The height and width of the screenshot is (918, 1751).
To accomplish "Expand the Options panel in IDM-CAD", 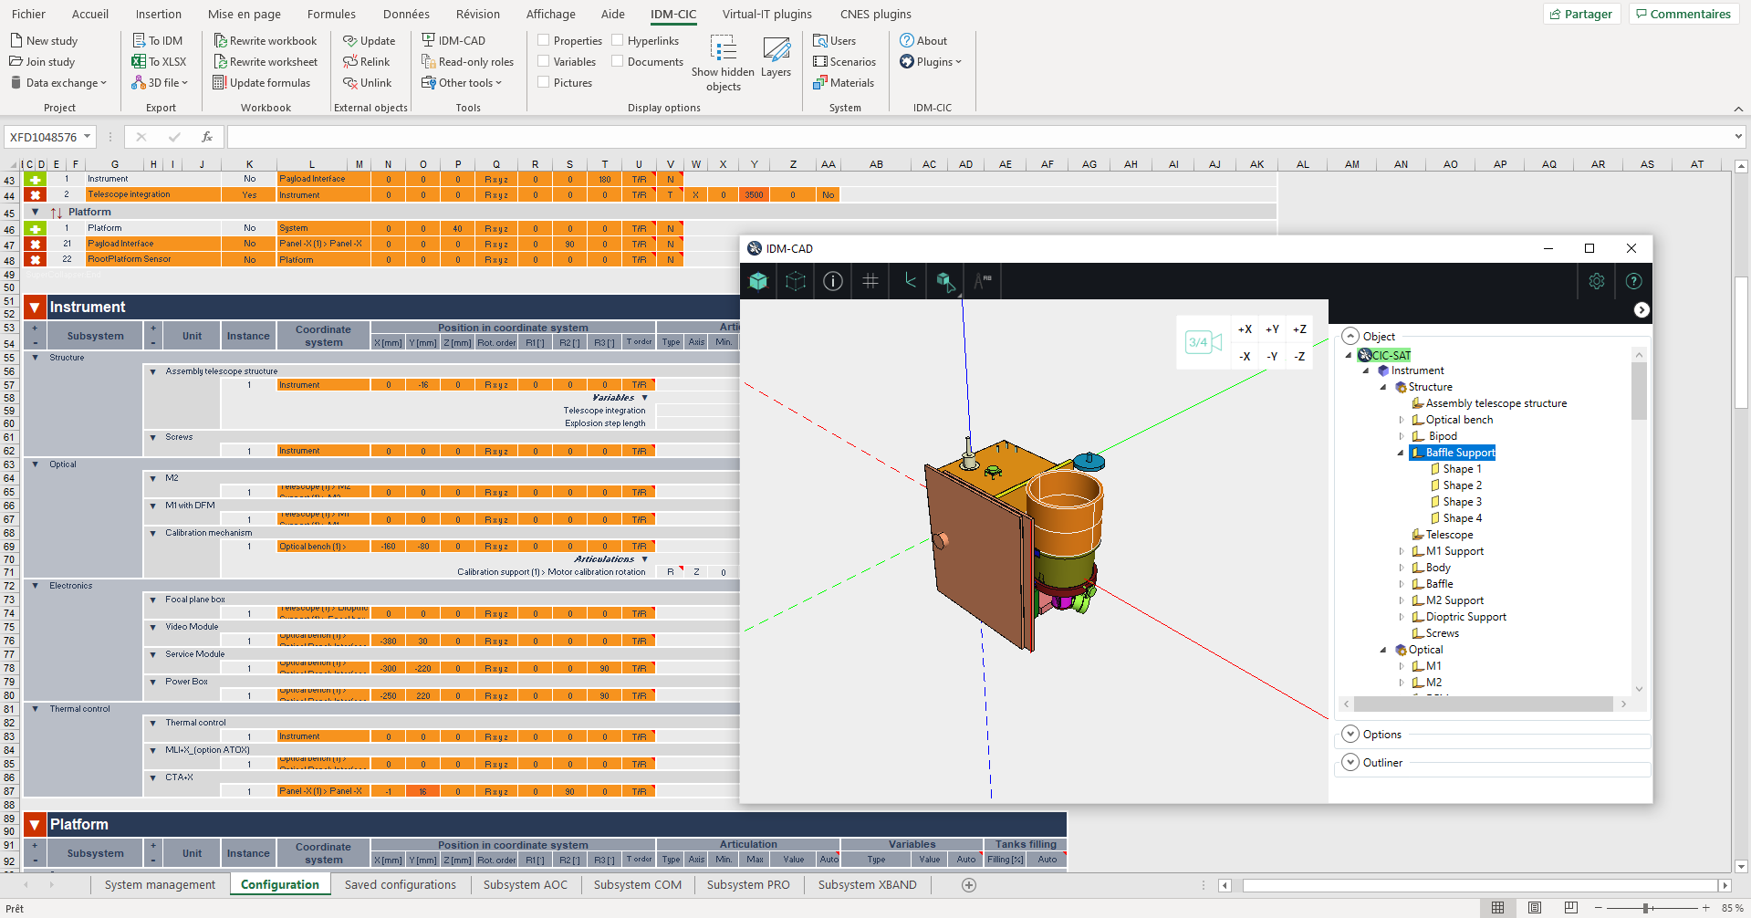I will (x=1350, y=734).
